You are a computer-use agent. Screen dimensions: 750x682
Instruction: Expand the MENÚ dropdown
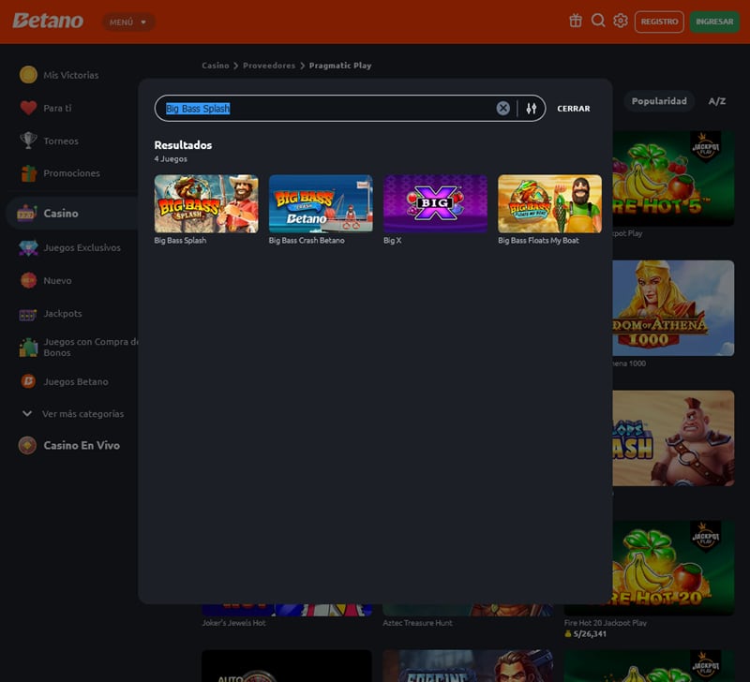[128, 22]
